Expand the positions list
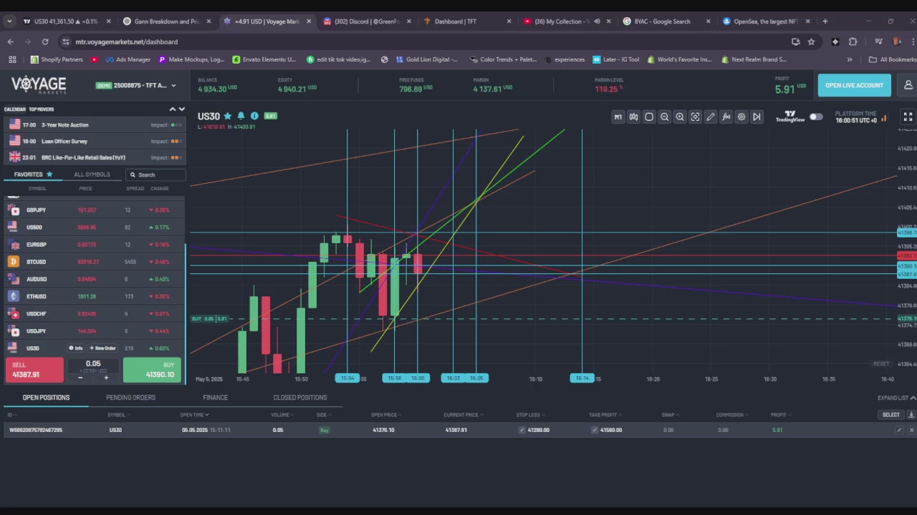 coord(896,398)
